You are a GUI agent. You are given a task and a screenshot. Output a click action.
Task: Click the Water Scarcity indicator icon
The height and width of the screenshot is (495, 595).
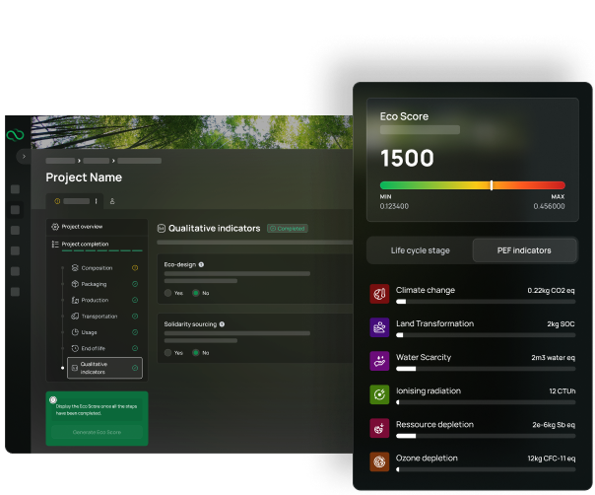[x=379, y=361]
